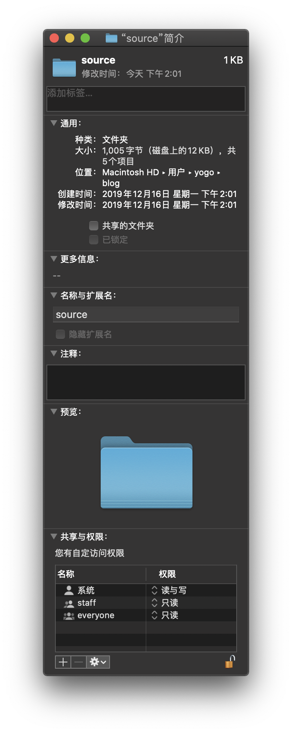The image size is (292, 733).
Task: Open the privilege popup for 系统
Action: tap(169, 590)
